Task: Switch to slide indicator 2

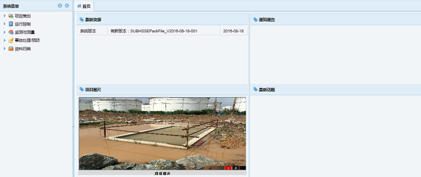Action: click(x=235, y=168)
